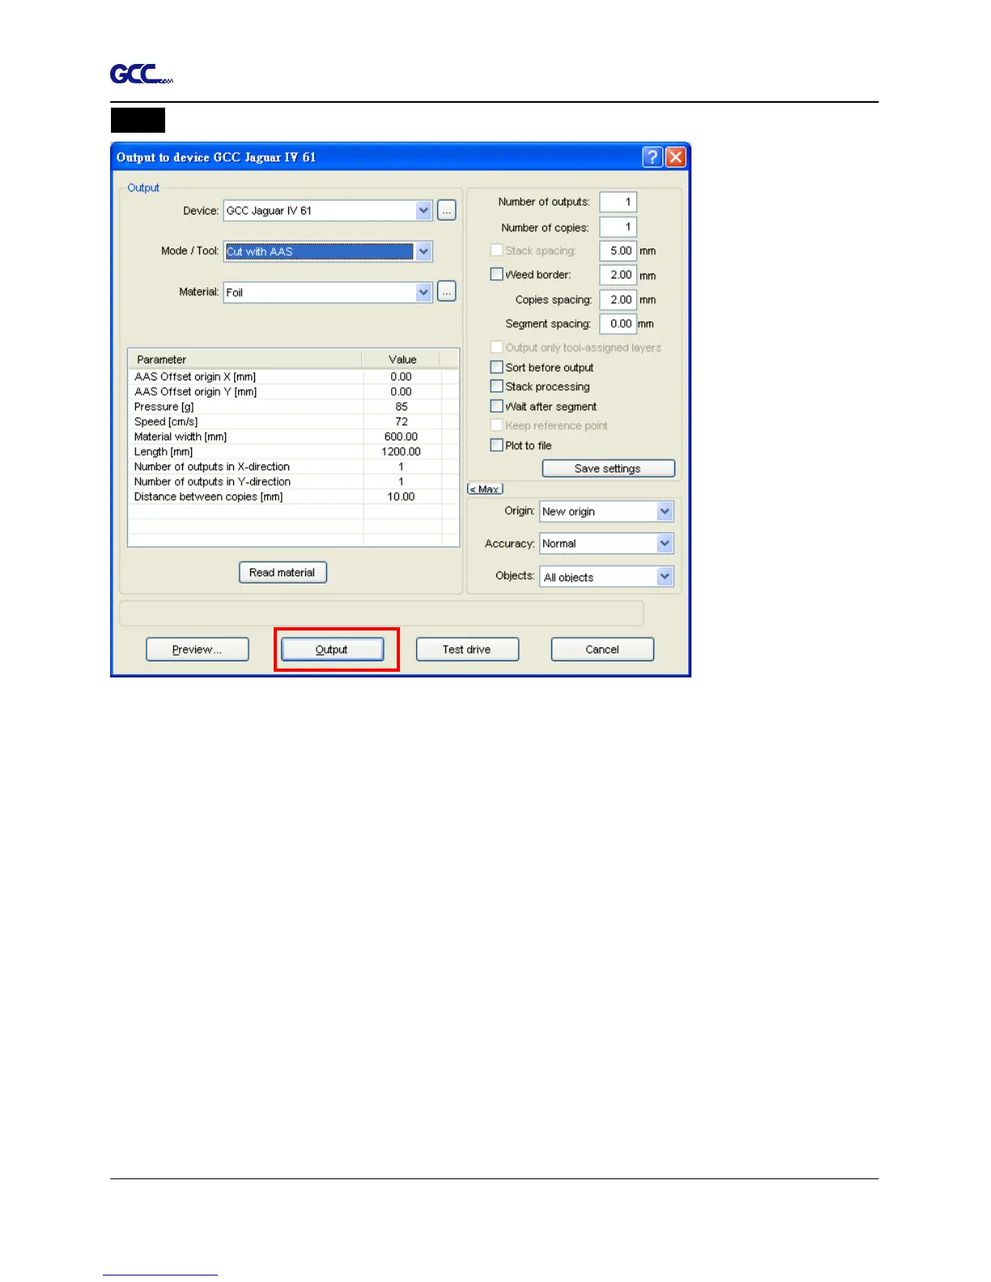The image size is (991, 1282).
Task: Select Material width [mm] row
Action: [x=293, y=437]
